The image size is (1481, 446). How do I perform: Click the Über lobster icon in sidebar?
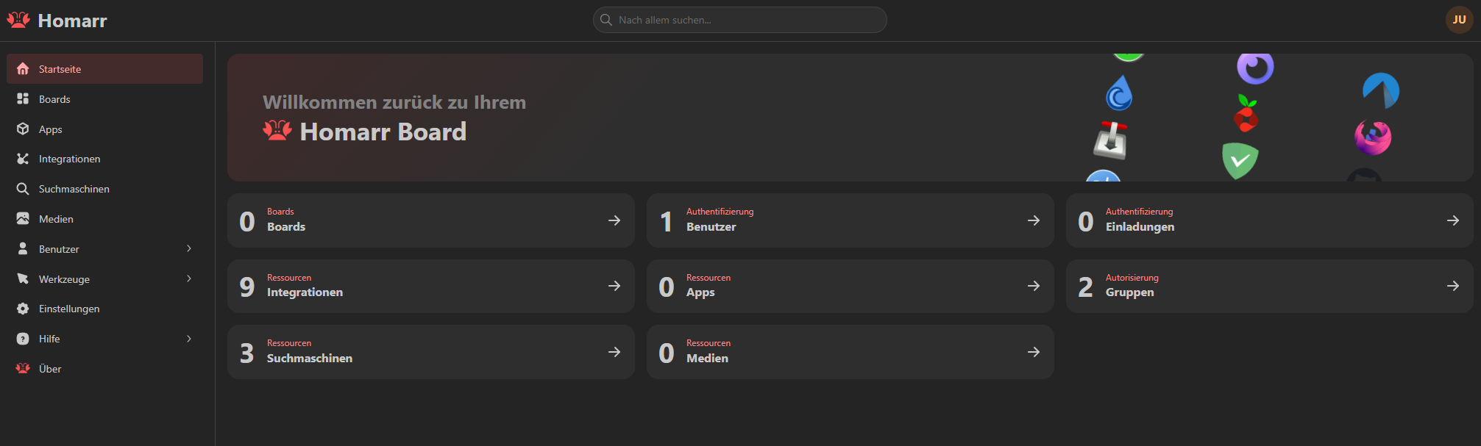23,369
